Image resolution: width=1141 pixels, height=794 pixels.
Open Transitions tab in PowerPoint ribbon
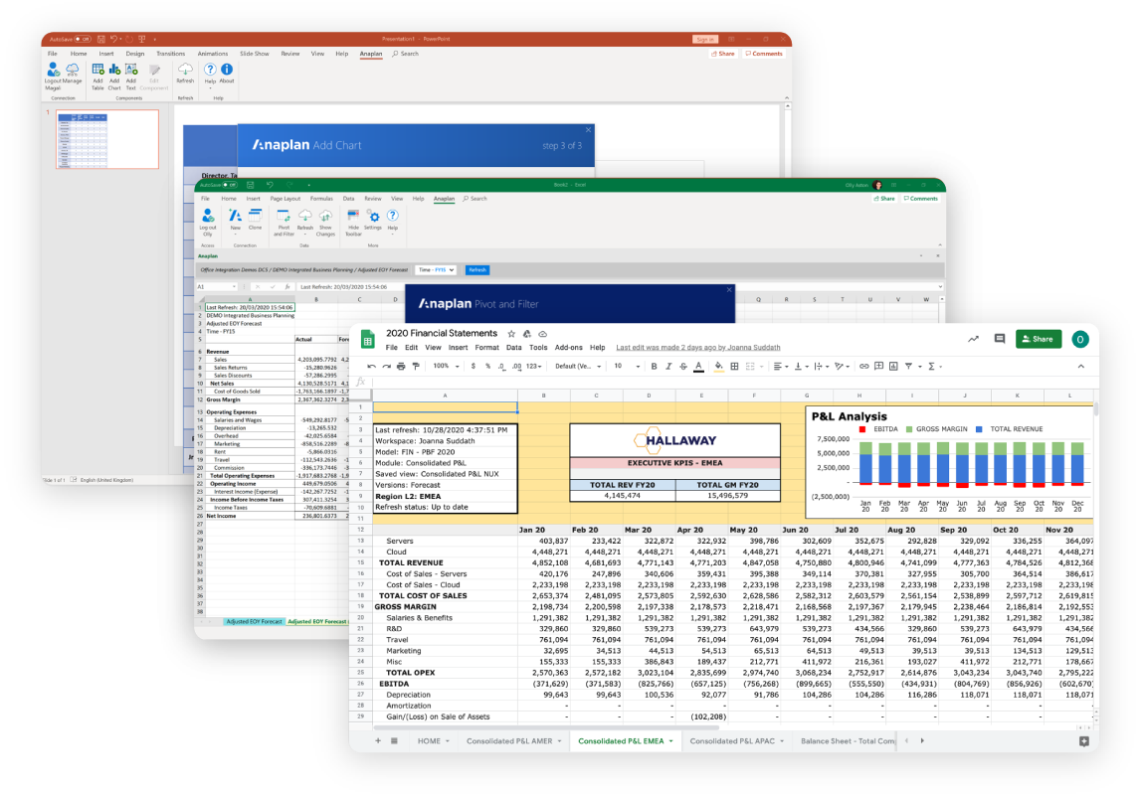pyautogui.click(x=170, y=54)
